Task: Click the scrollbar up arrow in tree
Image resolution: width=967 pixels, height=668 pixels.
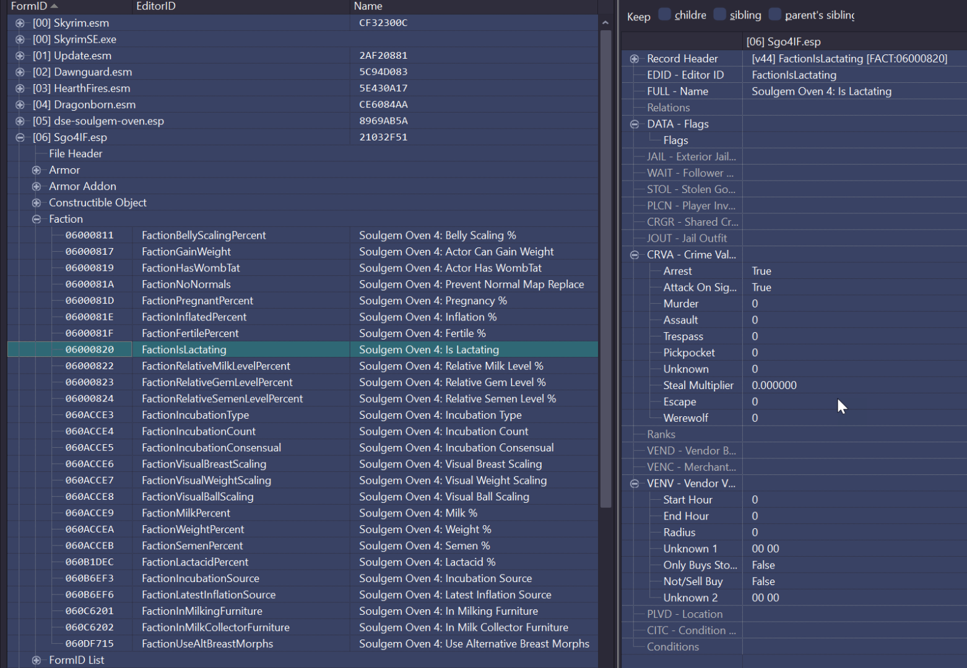Action: [605, 23]
